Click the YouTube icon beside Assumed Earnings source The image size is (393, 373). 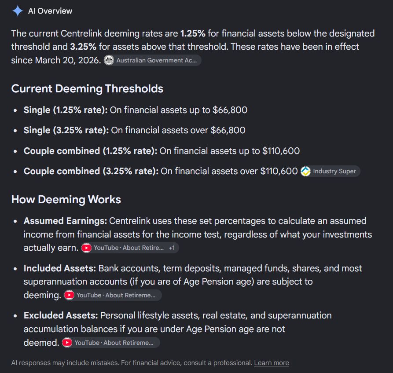click(x=86, y=248)
